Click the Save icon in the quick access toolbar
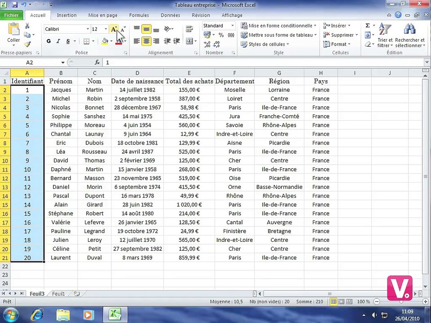Screen dimensions: 431x323 [x=14, y=4]
